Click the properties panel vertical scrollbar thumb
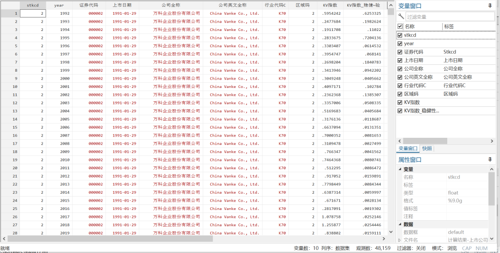The height and width of the screenshot is (253, 500). click(x=492, y=189)
